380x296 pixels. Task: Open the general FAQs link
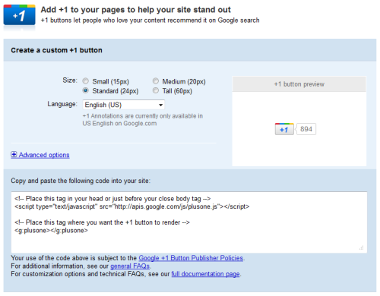(130, 266)
